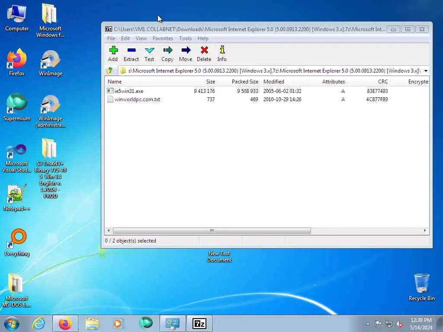This screenshot has width=443, height=332.
Task: Open the Edit menu
Action: click(125, 38)
